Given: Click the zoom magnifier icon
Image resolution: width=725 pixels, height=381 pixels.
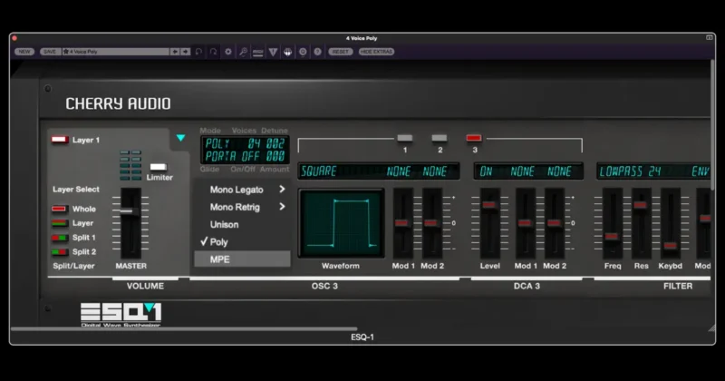Looking at the screenshot, I should 243,52.
